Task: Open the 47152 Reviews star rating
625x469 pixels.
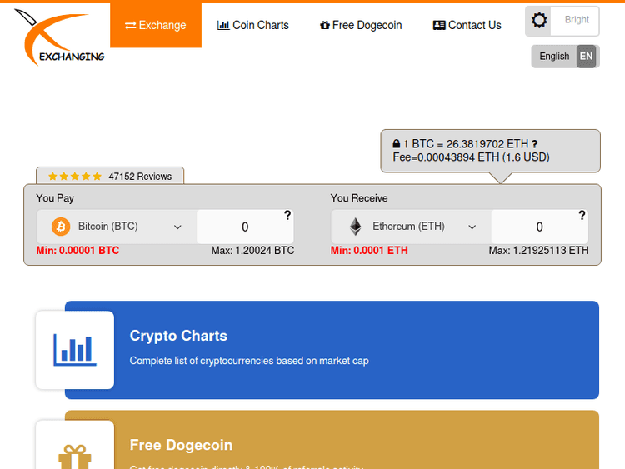Action: click(110, 177)
